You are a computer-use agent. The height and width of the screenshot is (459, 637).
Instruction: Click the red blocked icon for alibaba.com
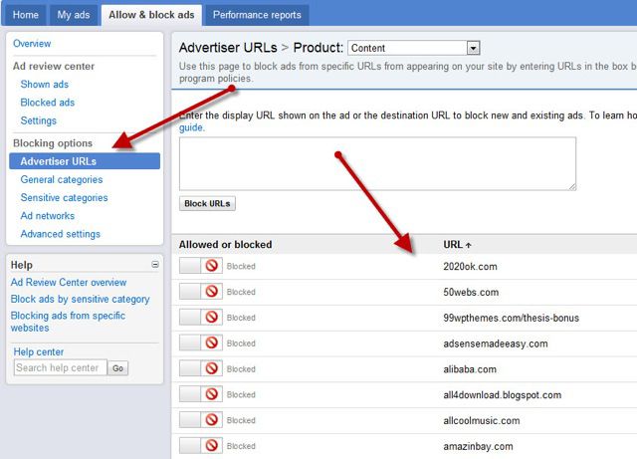pos(211,369)
